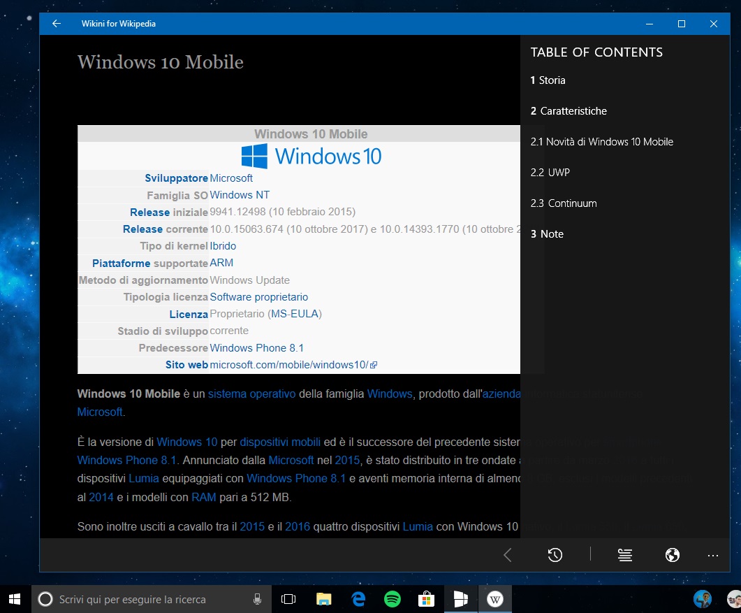Image resolution: width=741 pixels, height=613 pixels.
Task: Jump to section 2 Caratteristiche
Action: point(568,111)
